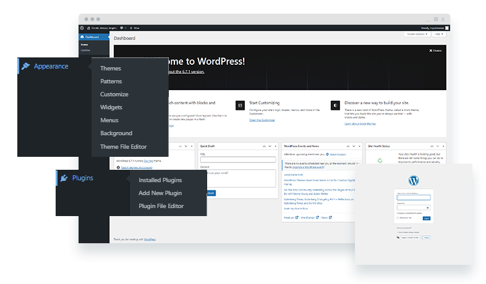Click the plus New icon in admin bar

tap(131, 28)
